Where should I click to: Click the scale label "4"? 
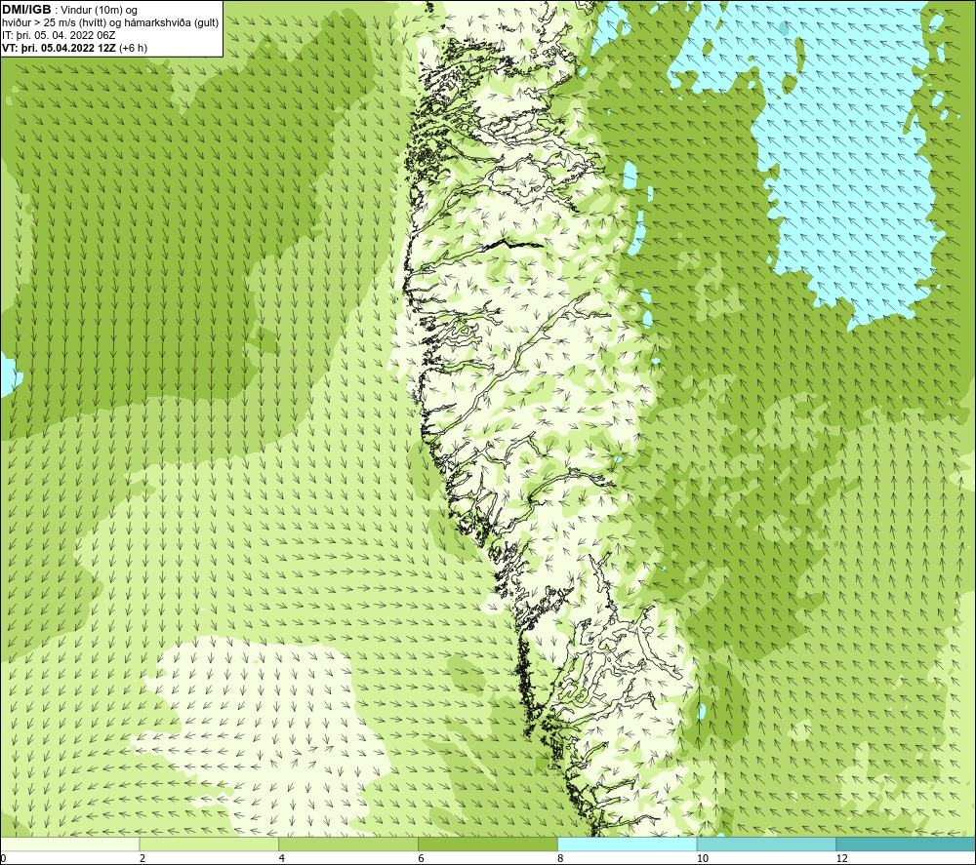(282, 859)
